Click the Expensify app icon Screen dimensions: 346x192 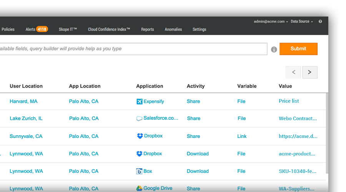click(139, 101)
